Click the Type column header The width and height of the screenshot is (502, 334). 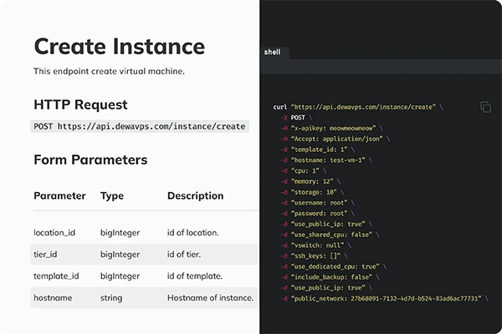[x=112, y=196]
